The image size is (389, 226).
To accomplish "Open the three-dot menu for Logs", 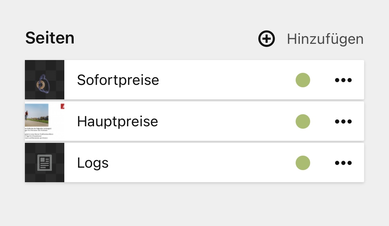I will tap(343, 163).
